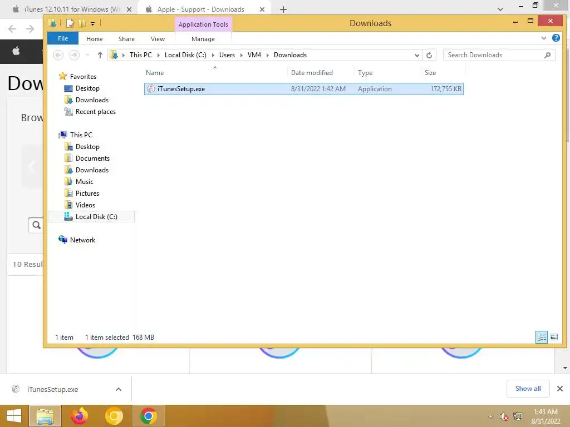Open Downloads under This PC
This screenshot has height=427, width=570.
[x=92, y=170]
